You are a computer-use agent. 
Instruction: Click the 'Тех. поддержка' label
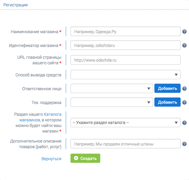coord(46,103)
